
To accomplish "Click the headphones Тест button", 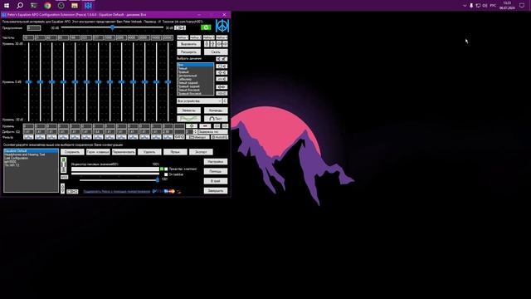I will pyautogui.click(x=216, y=119).
